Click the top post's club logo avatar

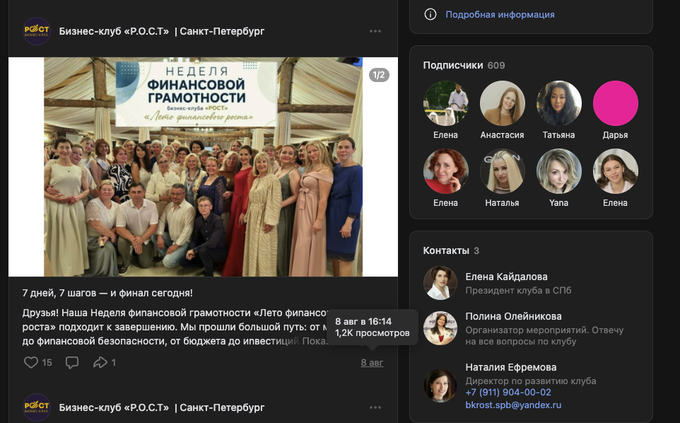pos(37,31)
